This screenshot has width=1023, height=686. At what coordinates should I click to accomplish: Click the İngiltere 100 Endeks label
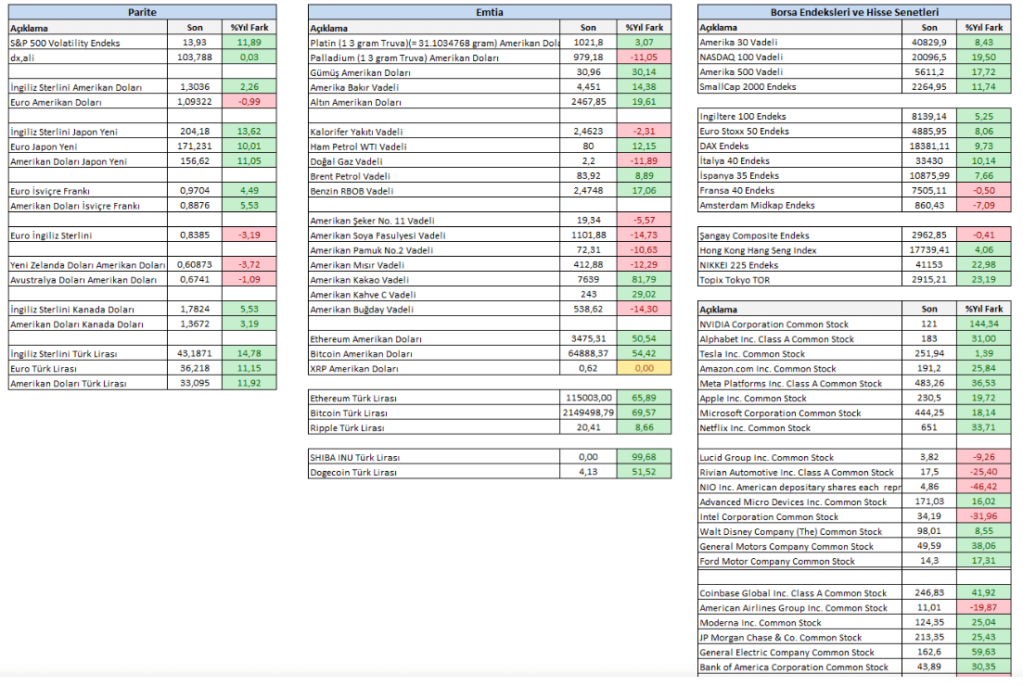799,116
